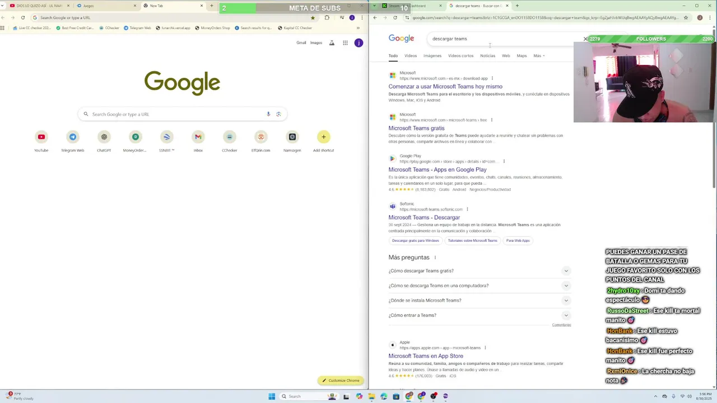Expand ¿Cómo entrar a Teams? question
This screenshot has height=403, width=717.
pos(479,315)
